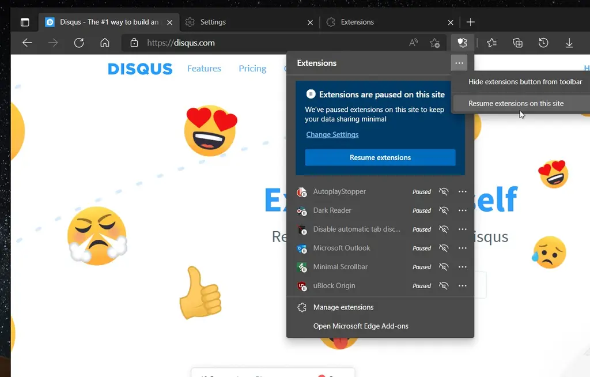Refresh the current page
Screen dimensions: 590x377
click(x=79, y=43)
